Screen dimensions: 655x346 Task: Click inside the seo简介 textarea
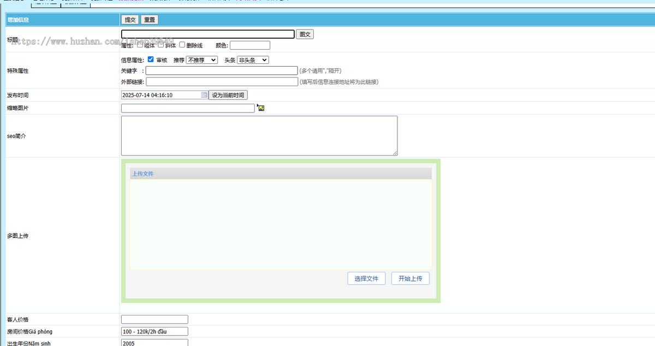(259, 135)
